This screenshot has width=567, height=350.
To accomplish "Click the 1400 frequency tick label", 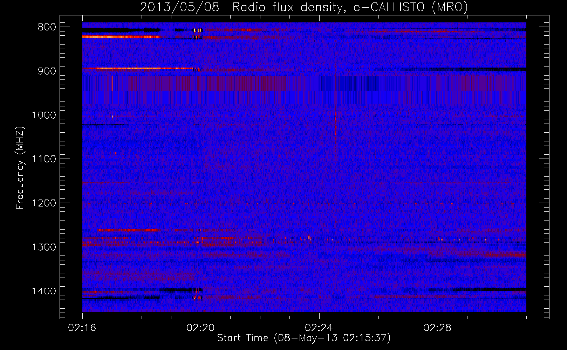I will (x=44, y=291).
